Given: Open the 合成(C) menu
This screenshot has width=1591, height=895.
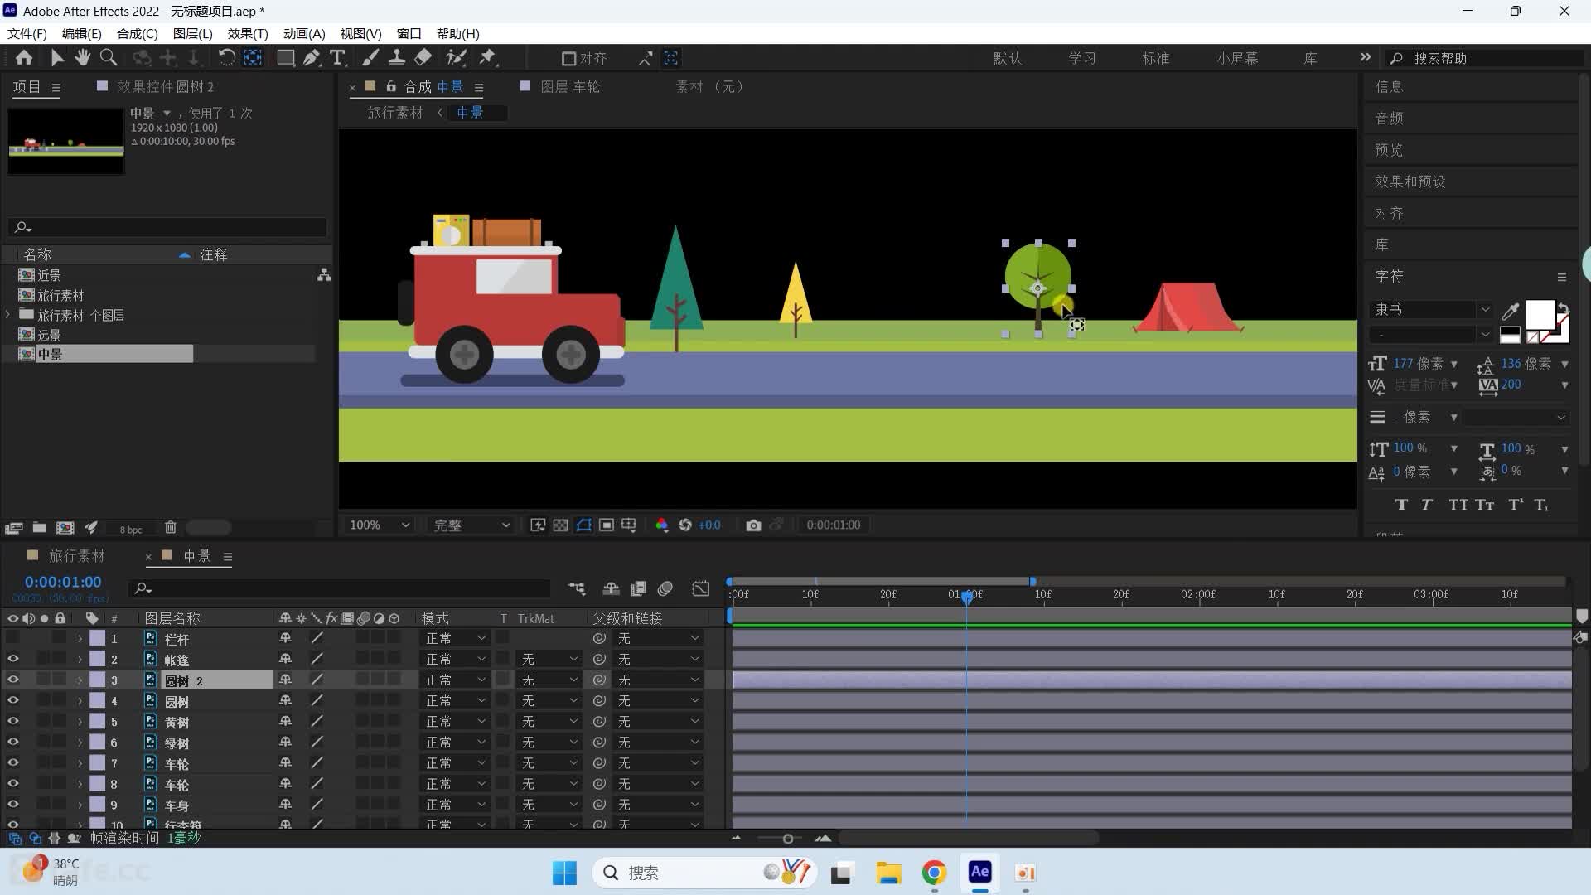Looking at the screenshot, I should (138, 34).
